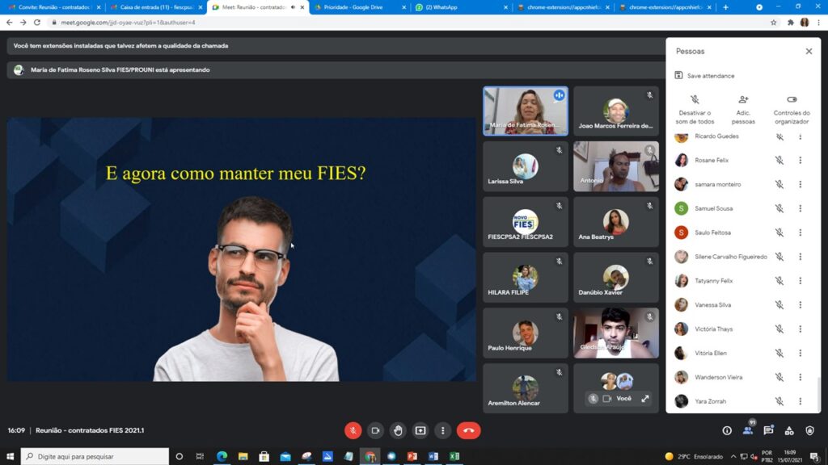This screenshot has width=828, height=465.
Task: Open the extensions puzzle icon
Action: pyautogui.click(x=791, y=23)
